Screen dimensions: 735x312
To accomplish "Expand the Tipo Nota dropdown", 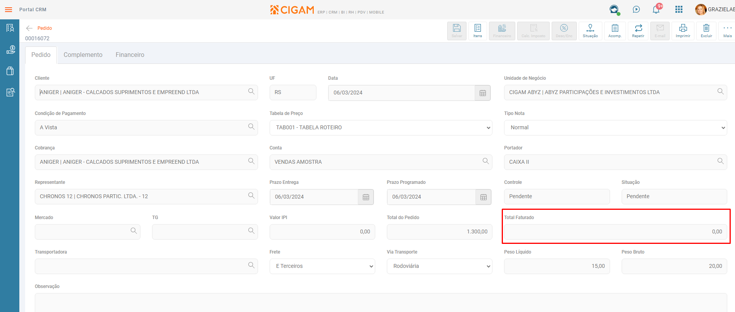I will [615, 128].
